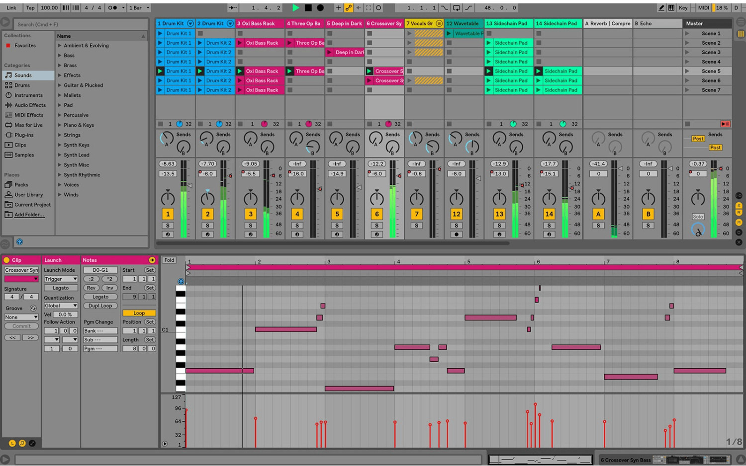Toggle Notes box with note icon
The image size is (746, 466).
[22, 443]
